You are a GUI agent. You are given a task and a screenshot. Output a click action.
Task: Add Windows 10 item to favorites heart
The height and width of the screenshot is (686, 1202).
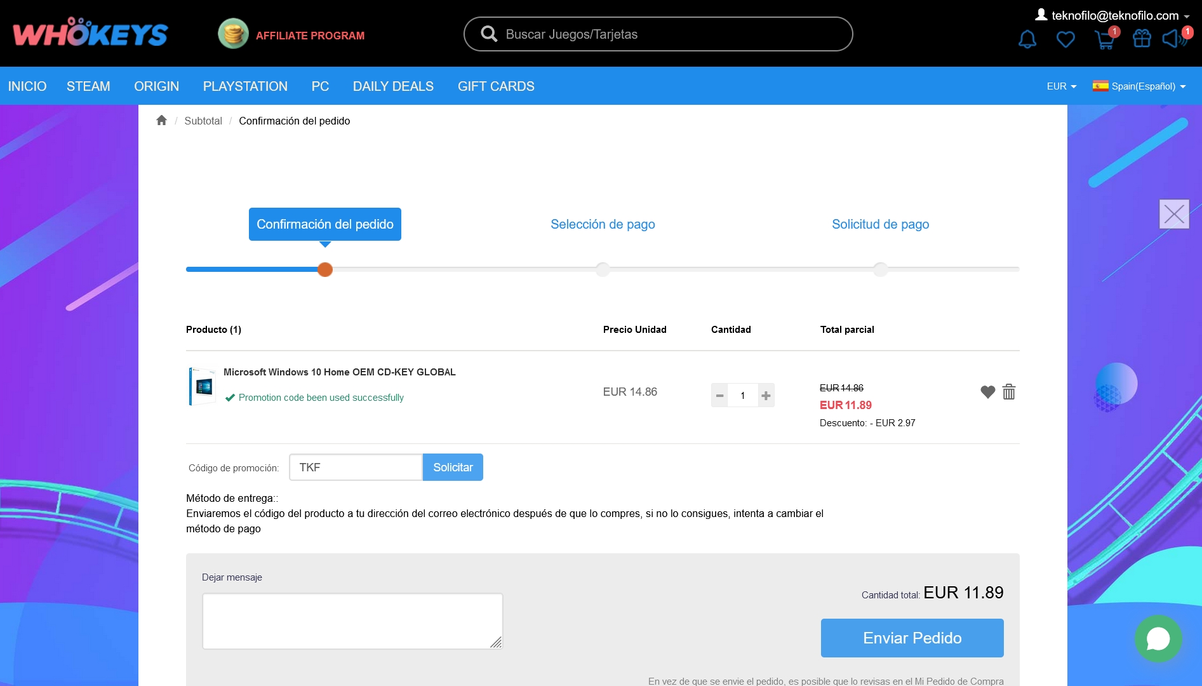point(987,392)
